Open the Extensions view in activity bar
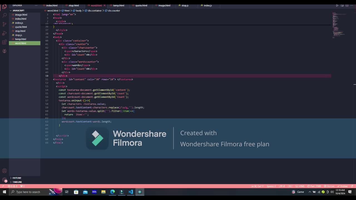The width and height of the screenshot is (356, 200). [4, 42]
